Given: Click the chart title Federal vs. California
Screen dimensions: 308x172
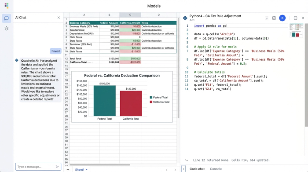Looking at the screenshot, I should click(122, 76).
